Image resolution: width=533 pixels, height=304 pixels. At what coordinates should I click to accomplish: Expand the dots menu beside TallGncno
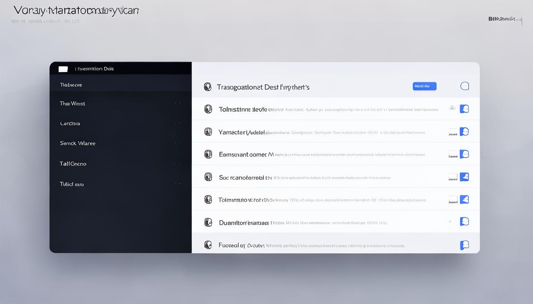pos(178,163)
